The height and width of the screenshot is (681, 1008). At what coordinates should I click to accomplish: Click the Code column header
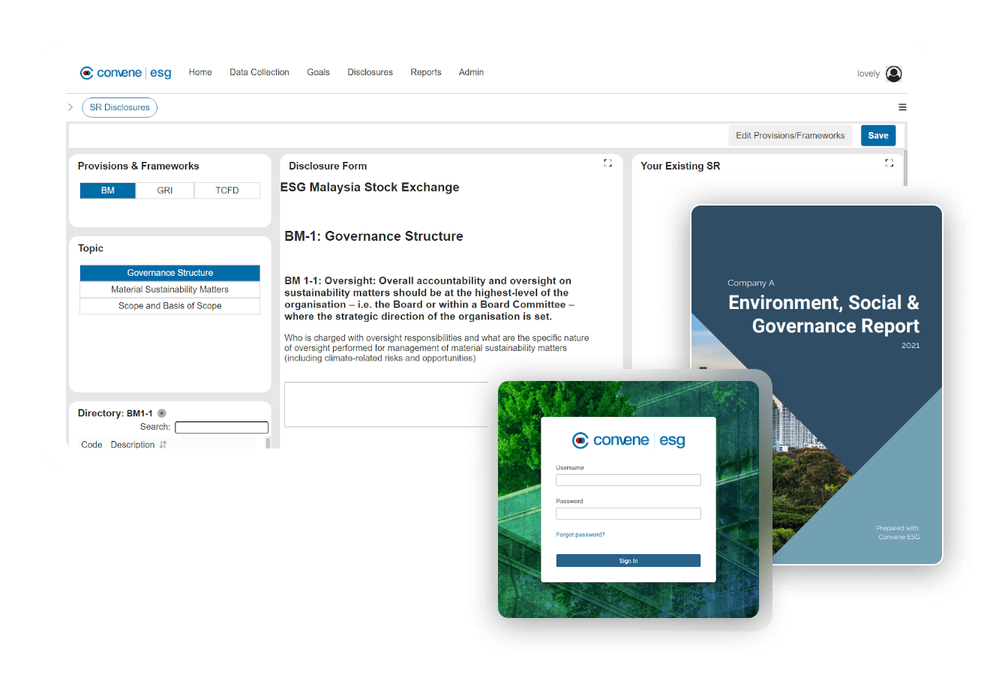(91, 445)
